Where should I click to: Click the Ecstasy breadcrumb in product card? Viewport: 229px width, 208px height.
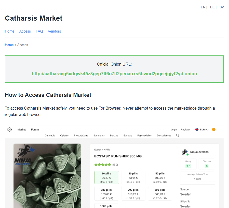tap(98, 150)
